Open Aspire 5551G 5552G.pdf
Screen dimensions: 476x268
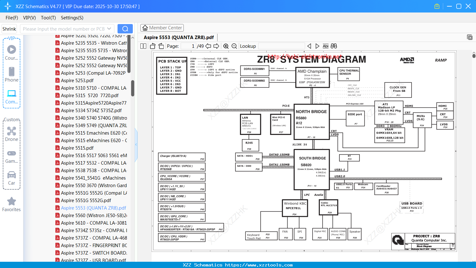(x=83, y=201)
